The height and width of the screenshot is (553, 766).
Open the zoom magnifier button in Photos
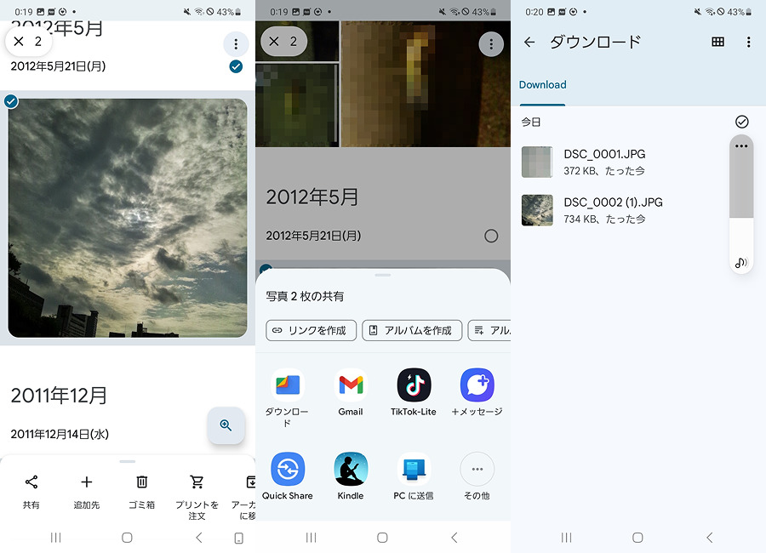pos(226,425)
